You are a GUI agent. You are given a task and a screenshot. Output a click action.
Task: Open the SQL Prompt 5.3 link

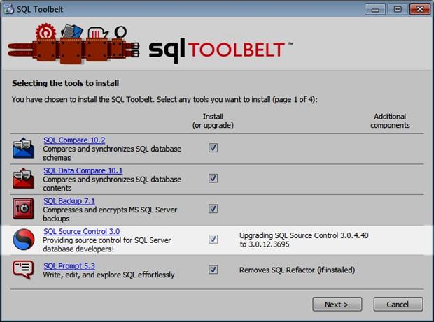(69, 265)
